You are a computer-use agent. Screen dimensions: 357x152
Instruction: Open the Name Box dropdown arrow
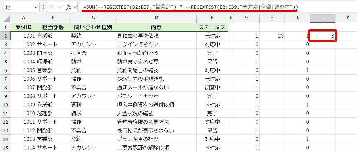(36, 7)
